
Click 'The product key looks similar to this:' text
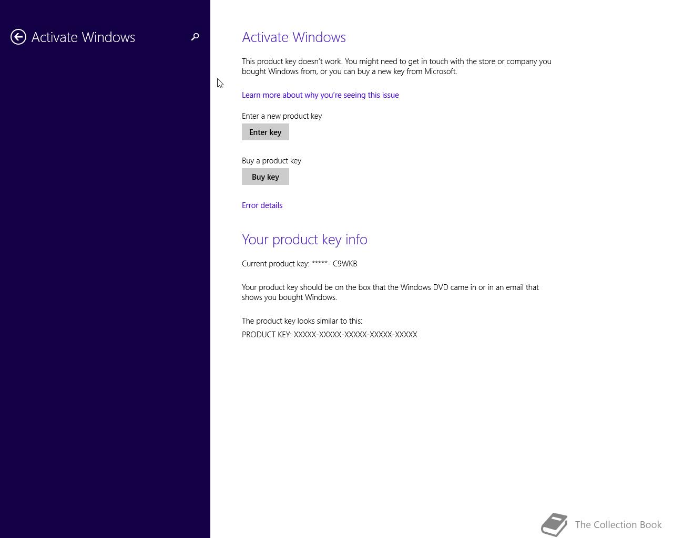click(302, 321)
